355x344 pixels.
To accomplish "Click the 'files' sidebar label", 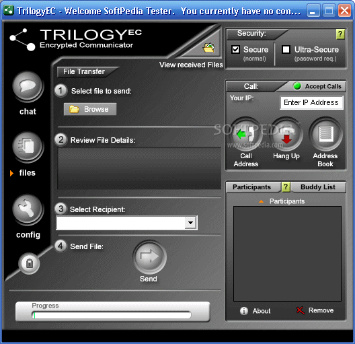I will tap(28, 173).
